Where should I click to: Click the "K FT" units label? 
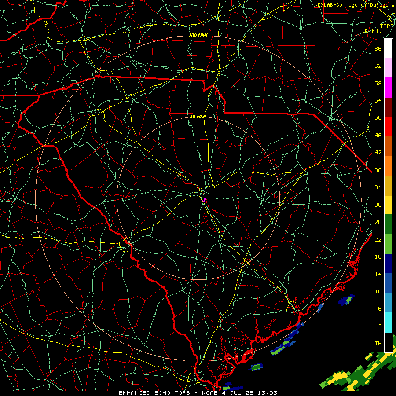point(372,30)
